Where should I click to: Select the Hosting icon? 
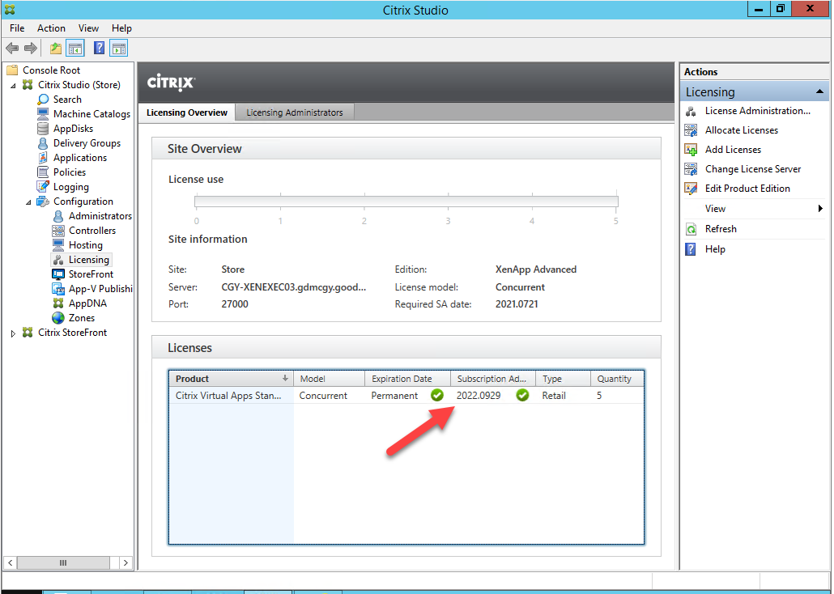tap(58, 244)
